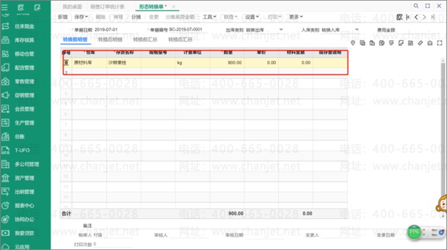Open 资产管理 module in sidebar
This screenshot has width=447, height=250.
click(x=24, y=178)
